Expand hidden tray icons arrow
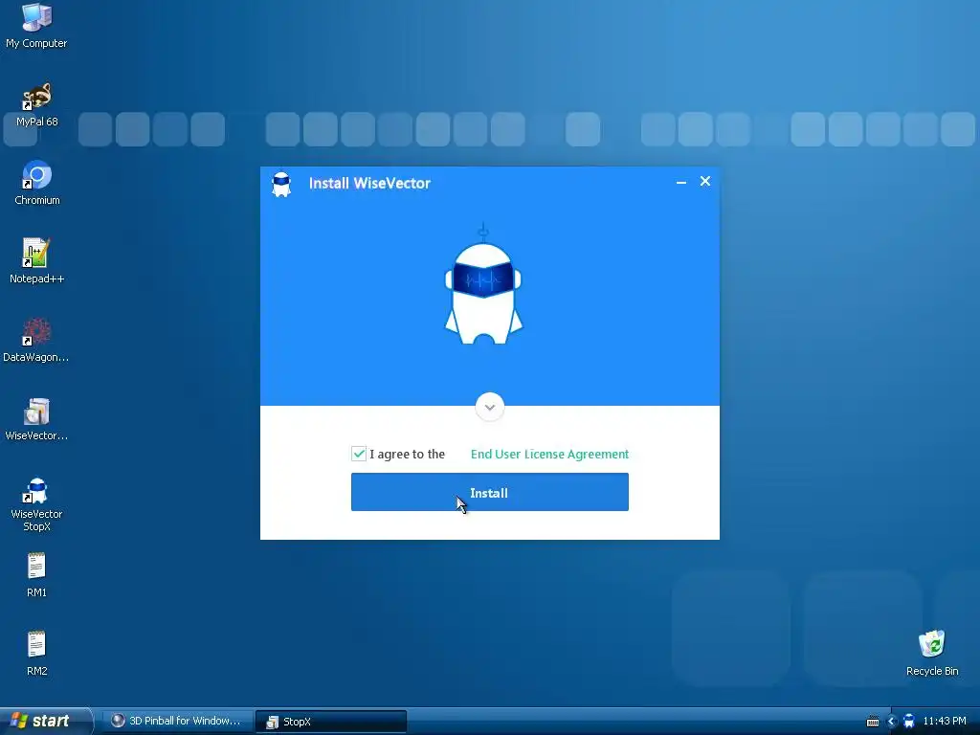This screenshot has height=735, width=980. 892,722
